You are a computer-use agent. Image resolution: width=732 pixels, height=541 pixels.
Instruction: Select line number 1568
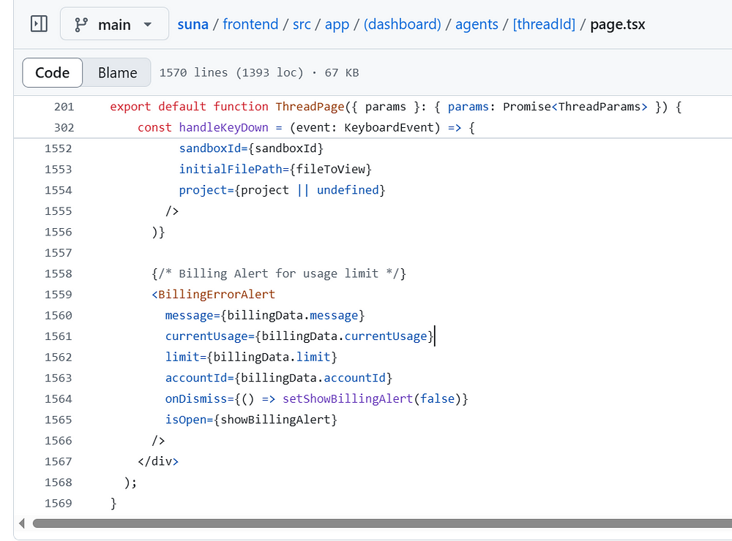click(59, 483)
